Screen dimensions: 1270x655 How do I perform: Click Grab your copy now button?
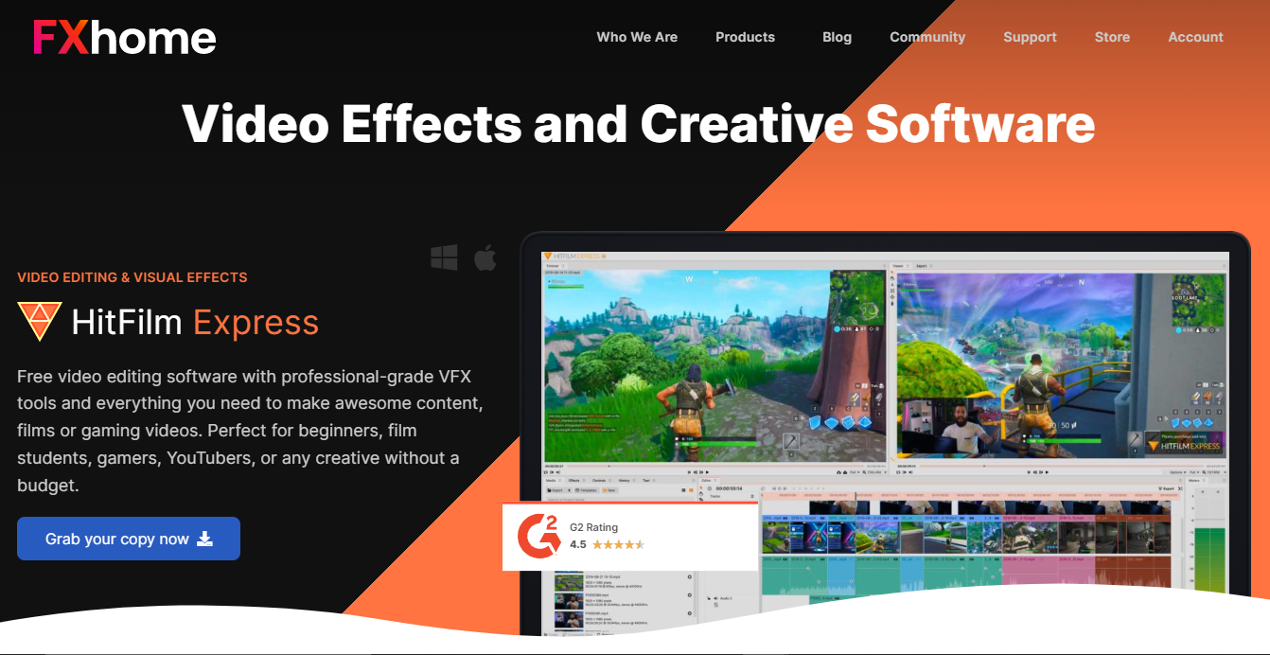click(129, 539)
